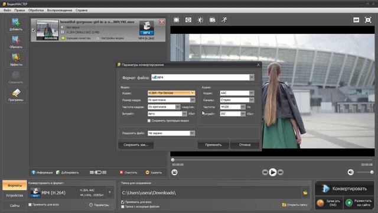Uncheck the video file checkbox
The image size is (378, 213).
33,30
